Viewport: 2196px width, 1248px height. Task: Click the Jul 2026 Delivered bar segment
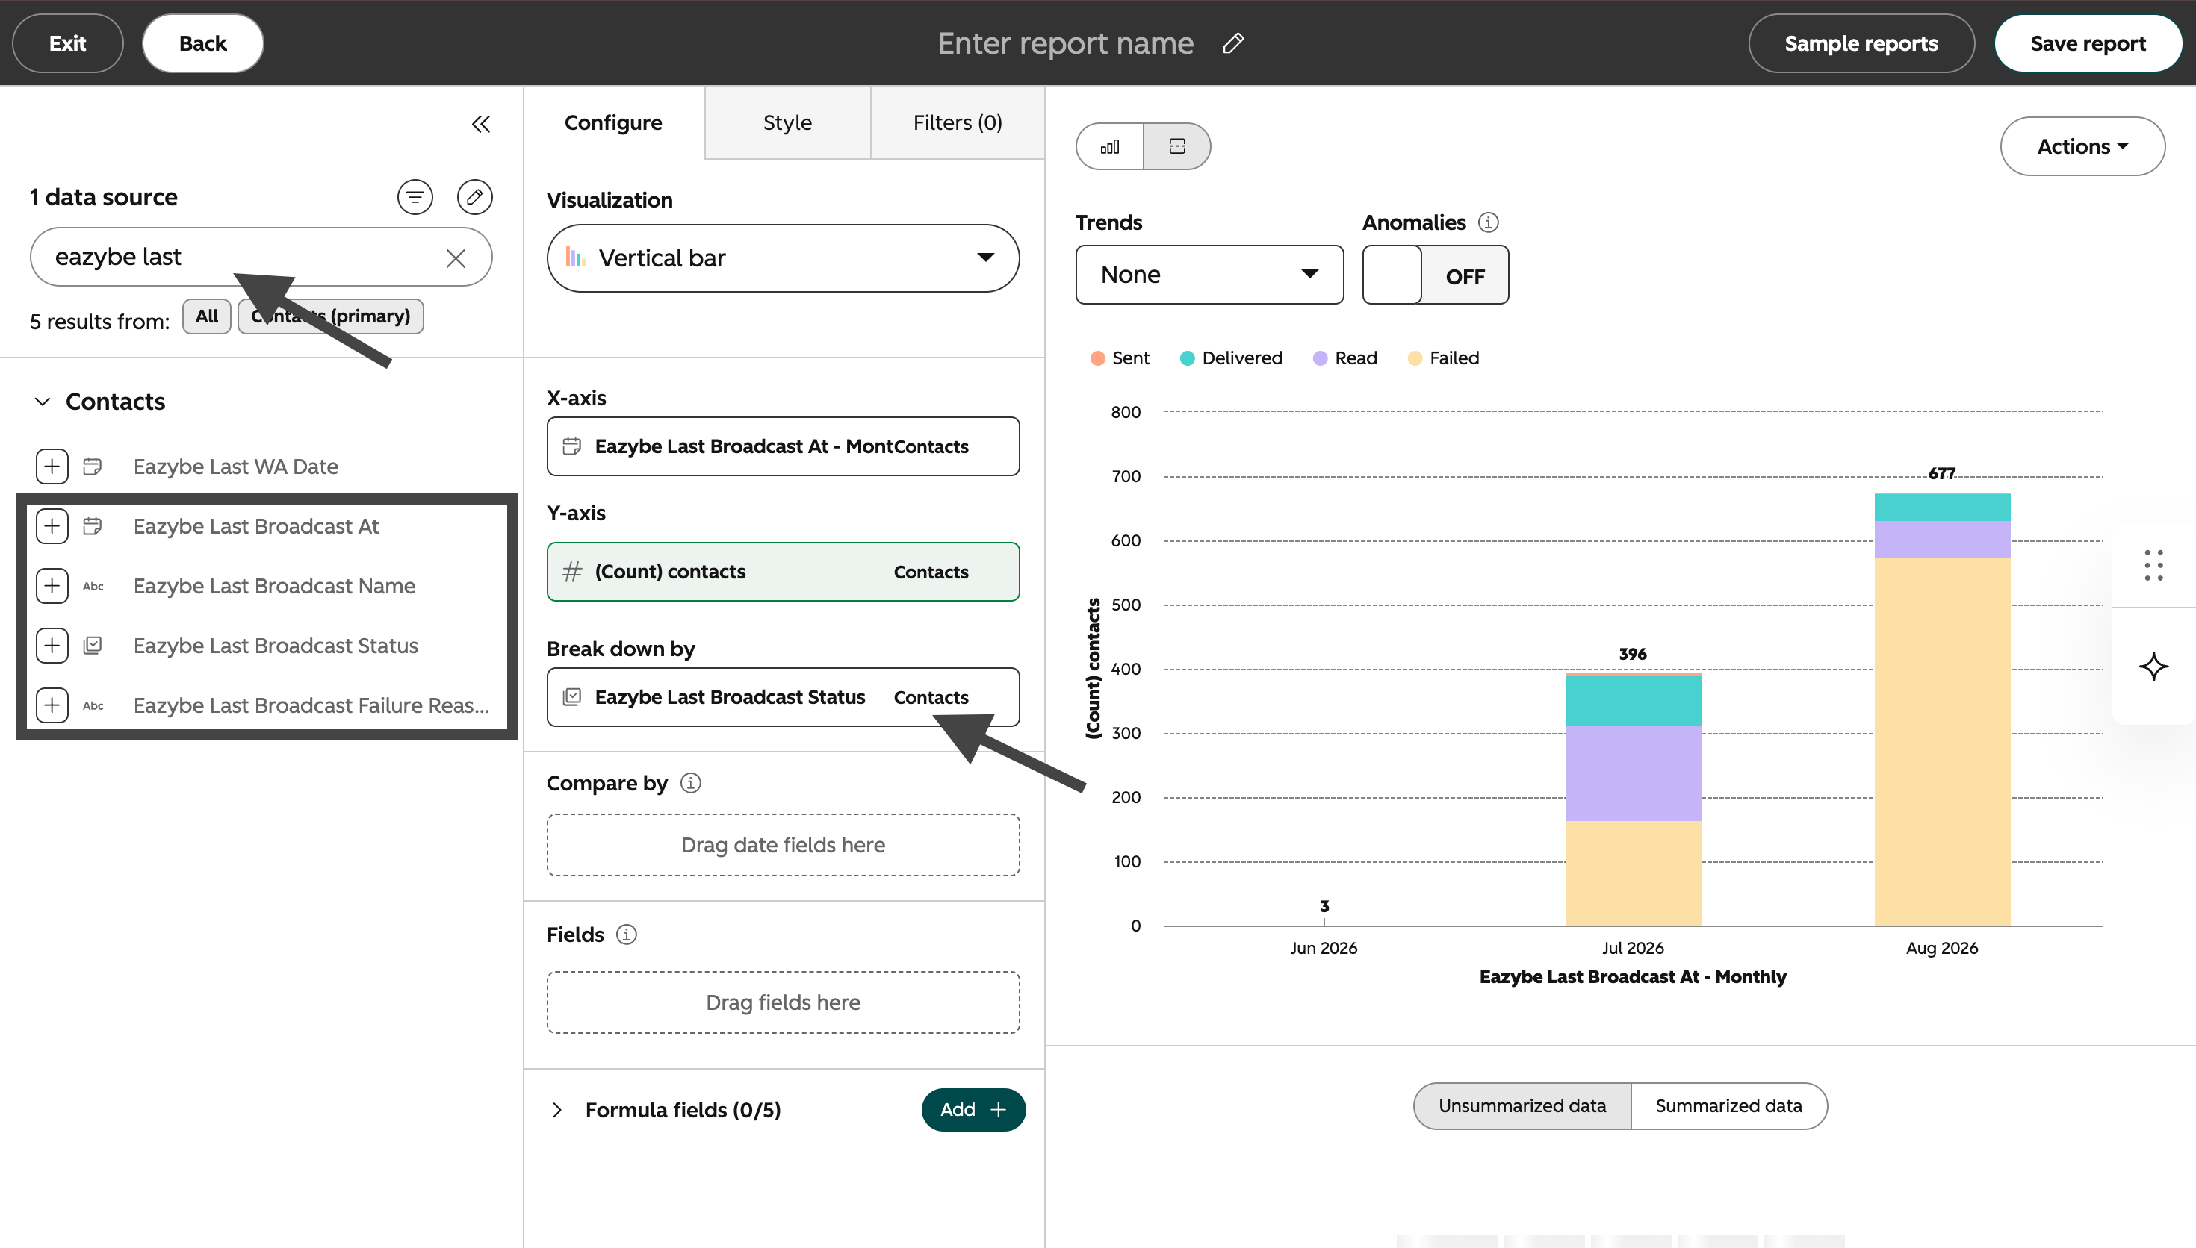pos(1633,701)
